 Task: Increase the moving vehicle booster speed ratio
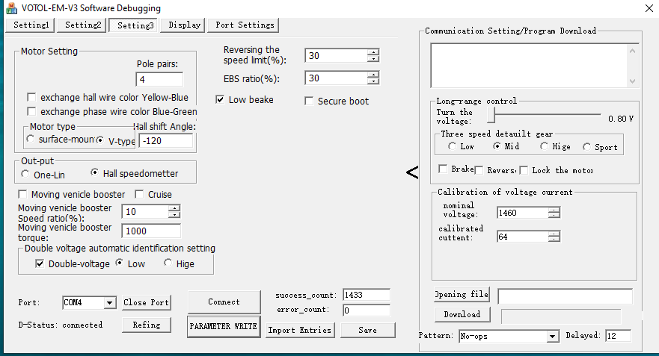(174, 209)
